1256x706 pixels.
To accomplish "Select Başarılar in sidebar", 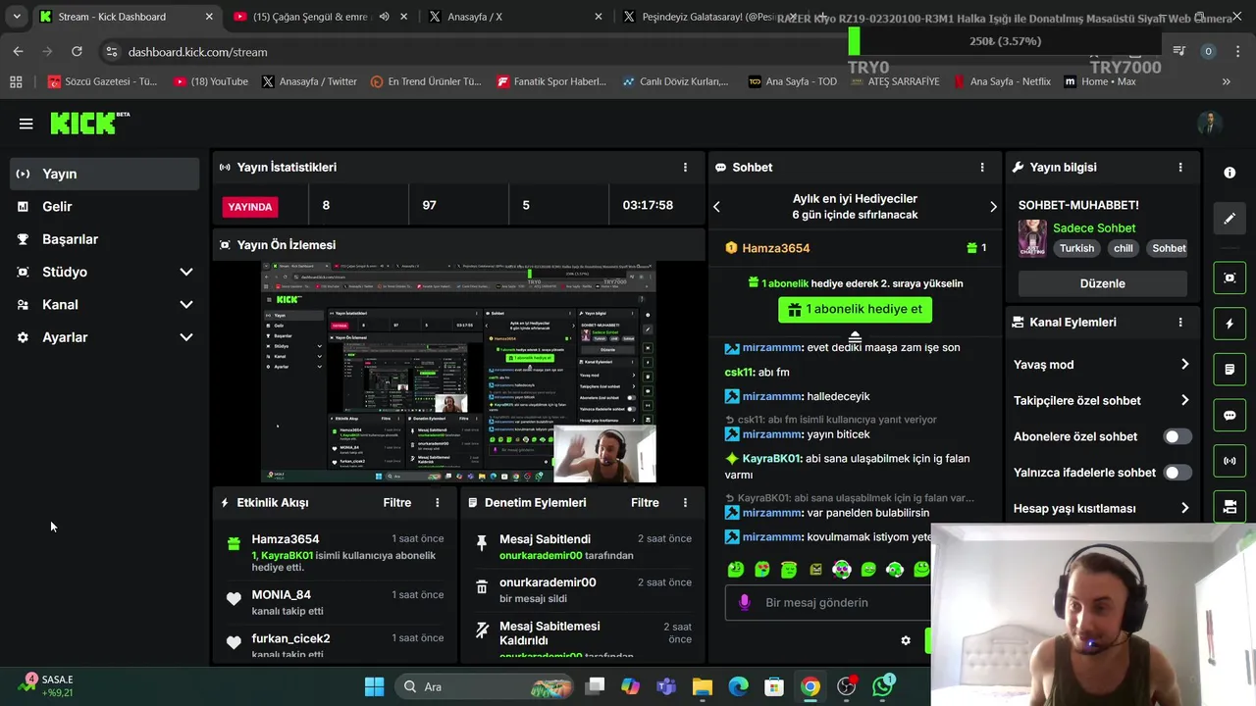I will (105, 239).
